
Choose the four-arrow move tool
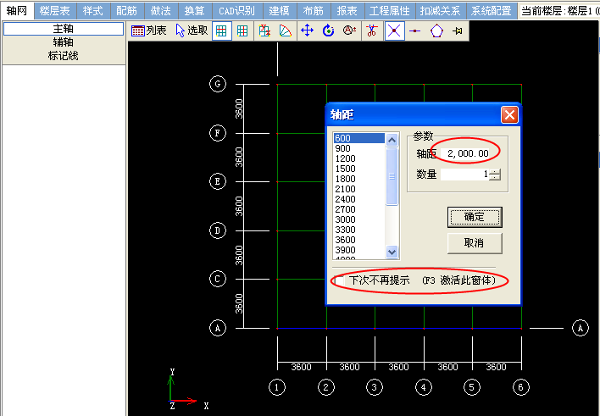[x=308, y=31]
